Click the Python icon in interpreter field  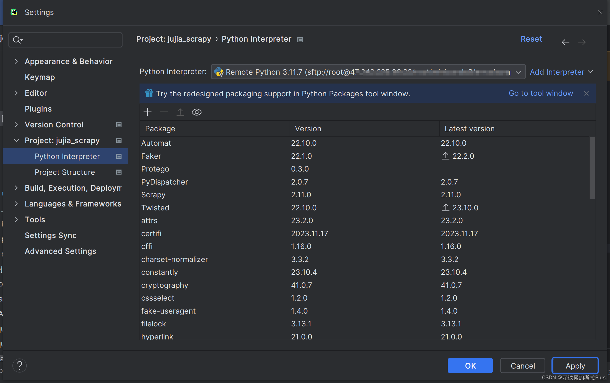coord(219,72)
